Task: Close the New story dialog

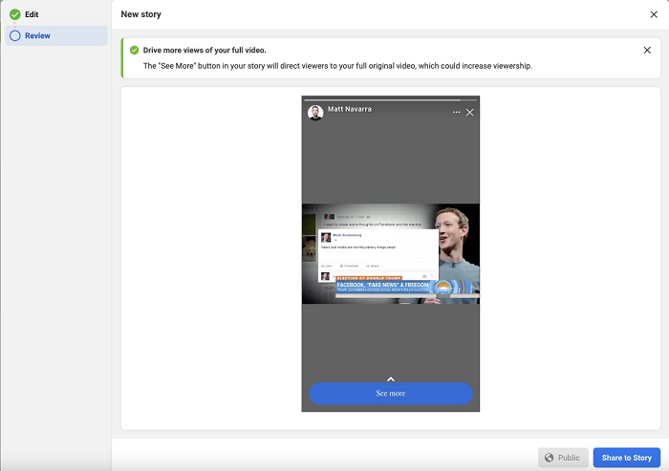Action: click(654, 14)
